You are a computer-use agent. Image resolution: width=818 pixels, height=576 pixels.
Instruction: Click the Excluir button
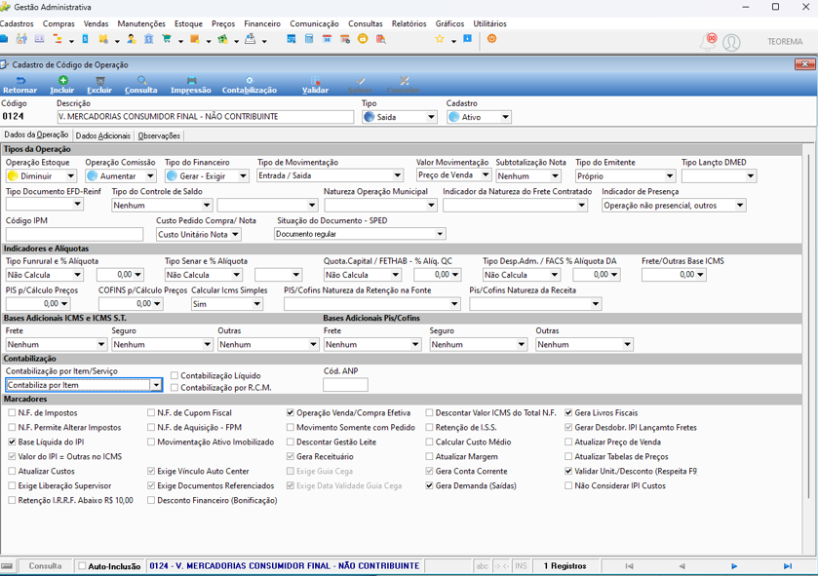point(99,85)
